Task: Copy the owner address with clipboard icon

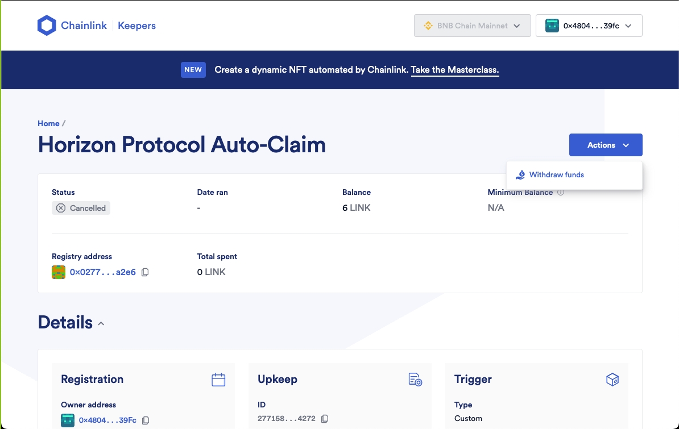Action: tap(146, 420)
